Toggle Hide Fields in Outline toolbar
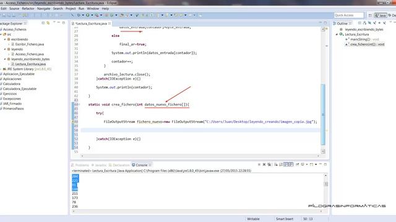This screenshot has height=222, width=396. [x=369, y=23]
